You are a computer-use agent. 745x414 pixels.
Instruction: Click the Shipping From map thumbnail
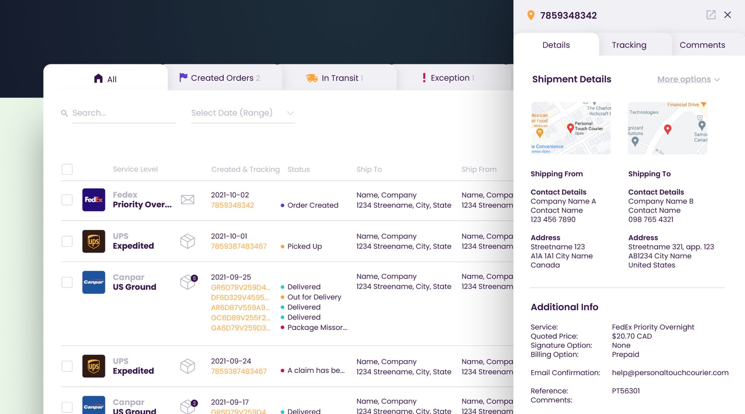(571, 128)
